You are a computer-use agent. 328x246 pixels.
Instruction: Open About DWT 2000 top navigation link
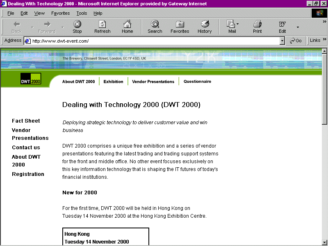[78, 82]
